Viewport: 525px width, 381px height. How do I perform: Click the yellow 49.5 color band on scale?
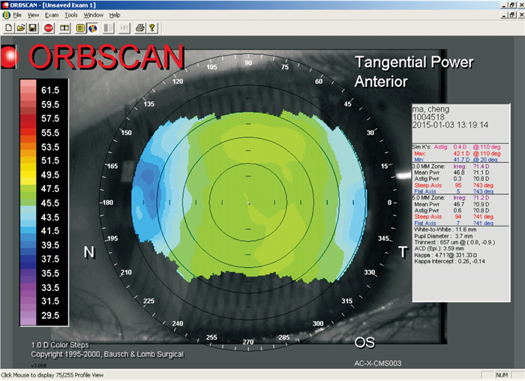coord(28,175)
